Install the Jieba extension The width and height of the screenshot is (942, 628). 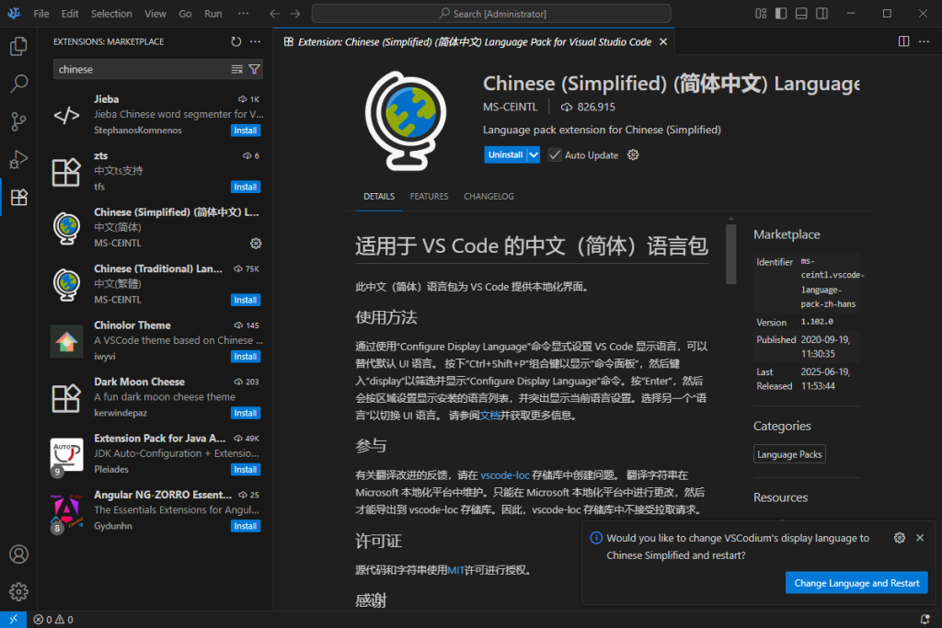[245, 131]
